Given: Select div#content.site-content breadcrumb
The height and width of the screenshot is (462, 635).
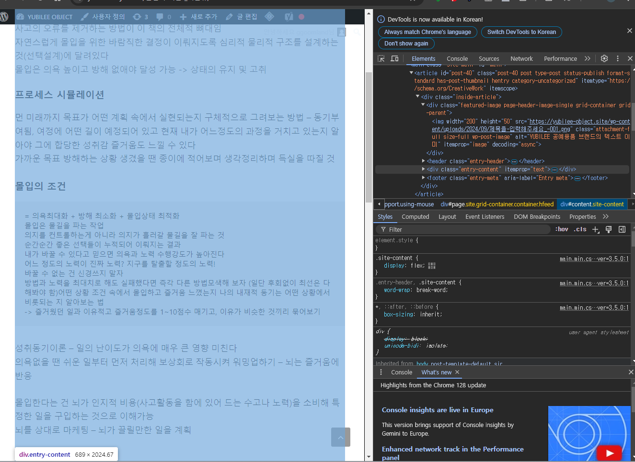Looking at the screenshot, I should [592, 204].
